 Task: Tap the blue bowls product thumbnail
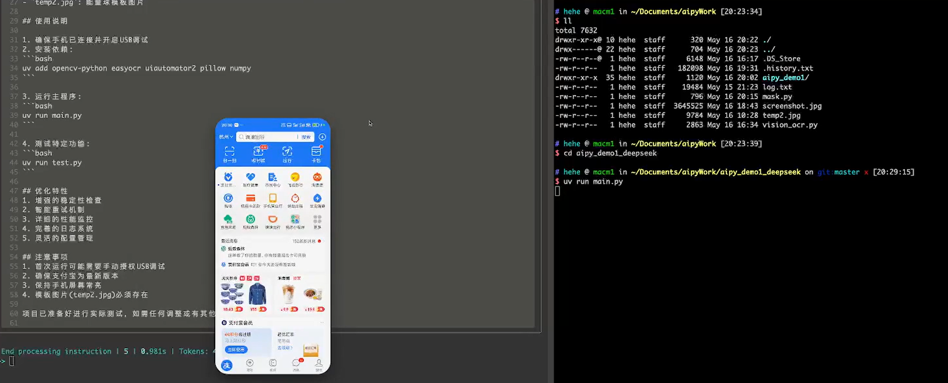[232, 294]
